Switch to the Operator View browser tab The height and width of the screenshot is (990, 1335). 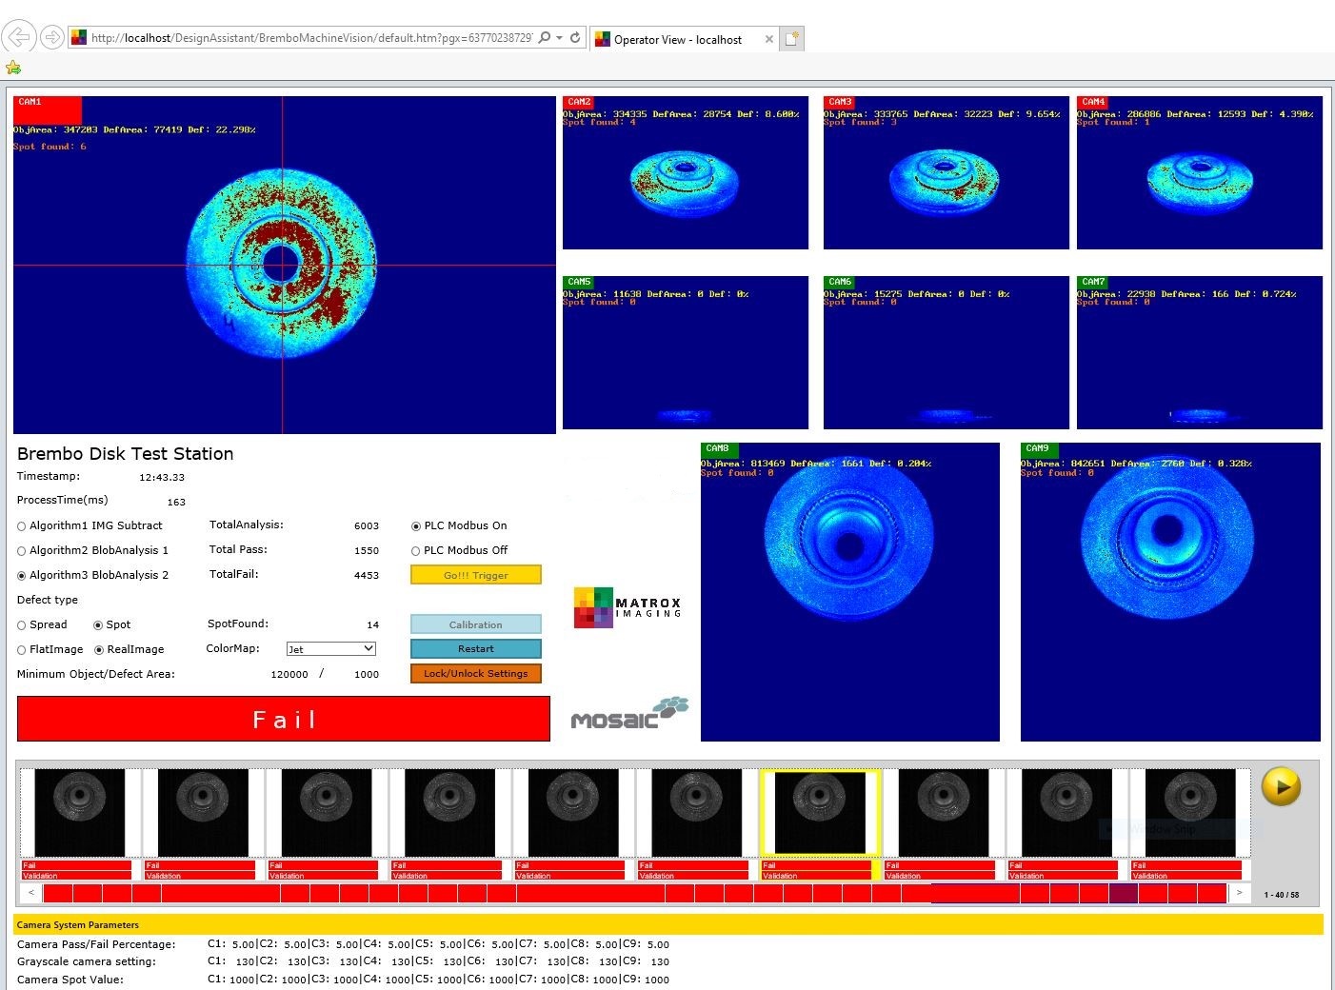pyautogui.click(x=678, y=39)
